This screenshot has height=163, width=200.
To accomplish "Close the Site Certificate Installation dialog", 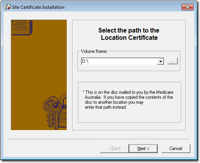I will [187, 7].
